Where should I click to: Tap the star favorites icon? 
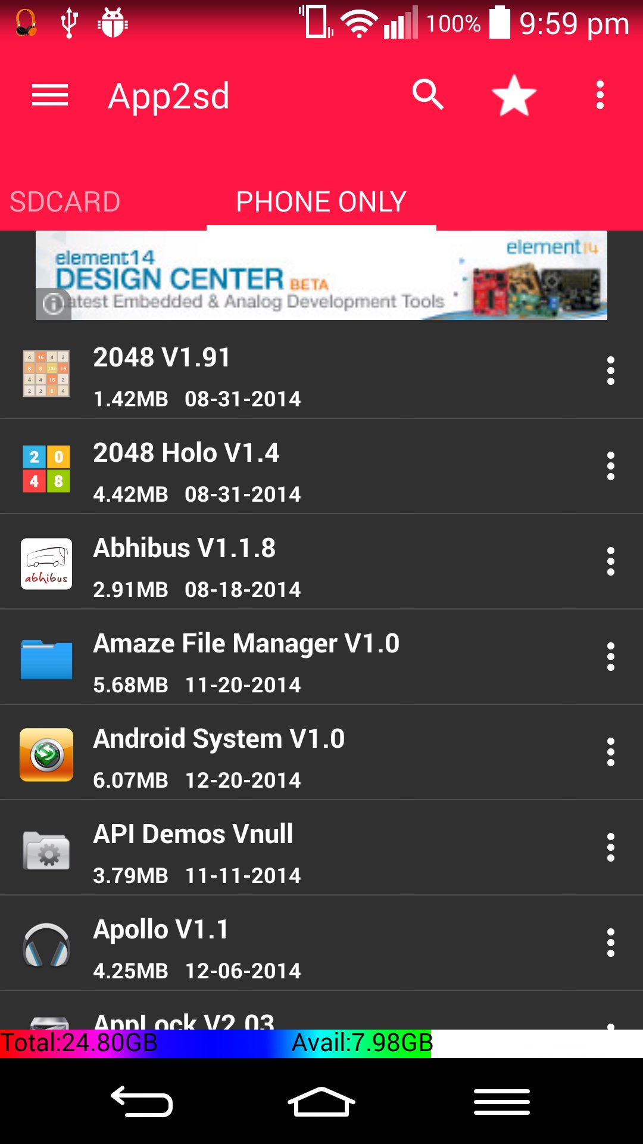click(x=514, y=95)
